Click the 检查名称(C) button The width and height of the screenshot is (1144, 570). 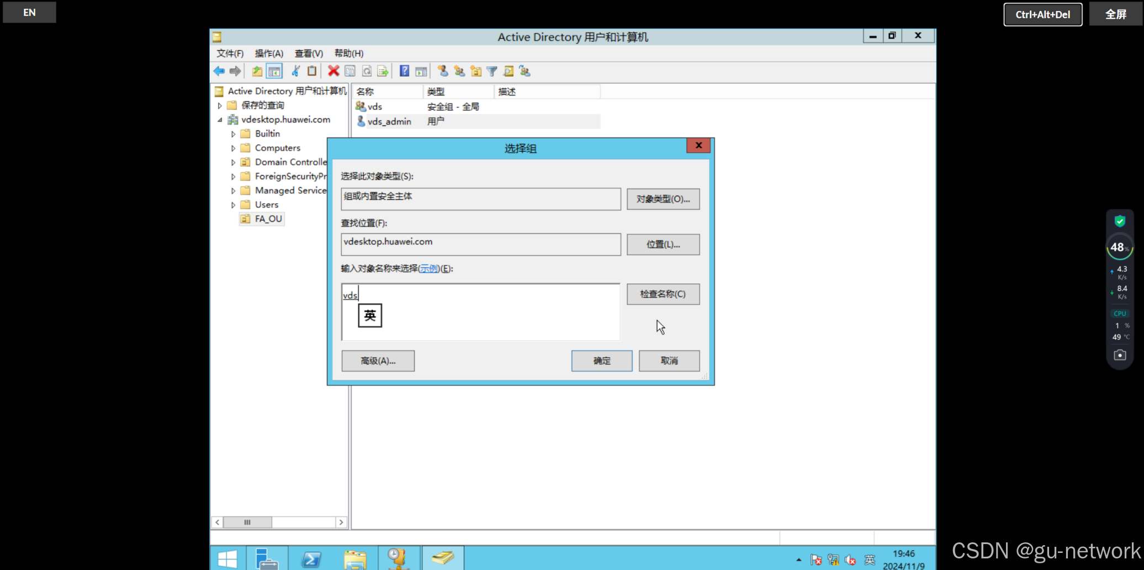663,294
